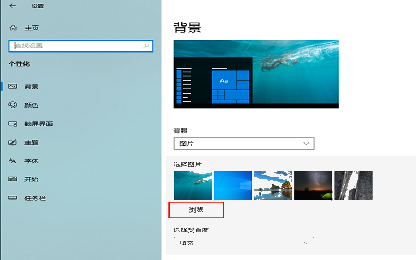This screenshot has height=260, width=416.
Task: Click the 任务栏 taskbar icon in sidebar
Action: (x=12, y=198)
